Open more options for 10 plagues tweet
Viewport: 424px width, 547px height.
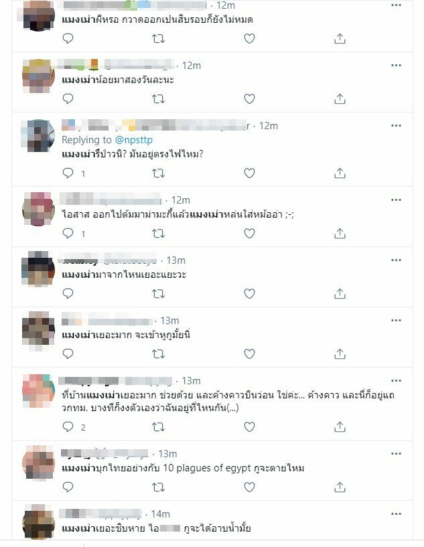click(x=396, y=453)
